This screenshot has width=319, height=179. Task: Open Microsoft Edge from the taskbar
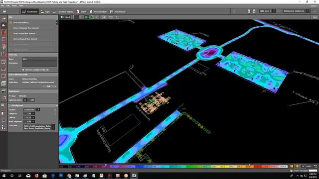(x=53, y=176)
